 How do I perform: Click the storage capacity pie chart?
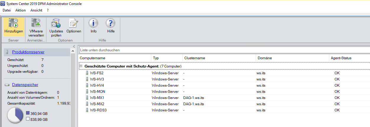(x=15, y=115)
